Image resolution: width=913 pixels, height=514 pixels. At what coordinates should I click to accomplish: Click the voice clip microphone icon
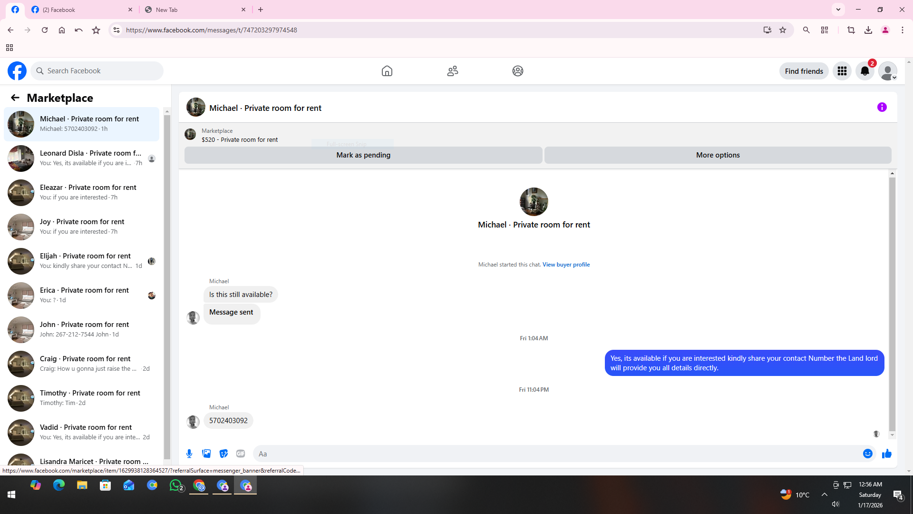coord(189,454)
